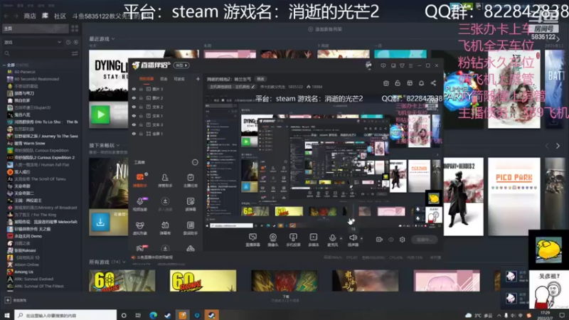The width and height of the screenshot is (569, 320).
Task: Open the 虚拟形象 virtual avatar tool
Action: tap(140, 228)
